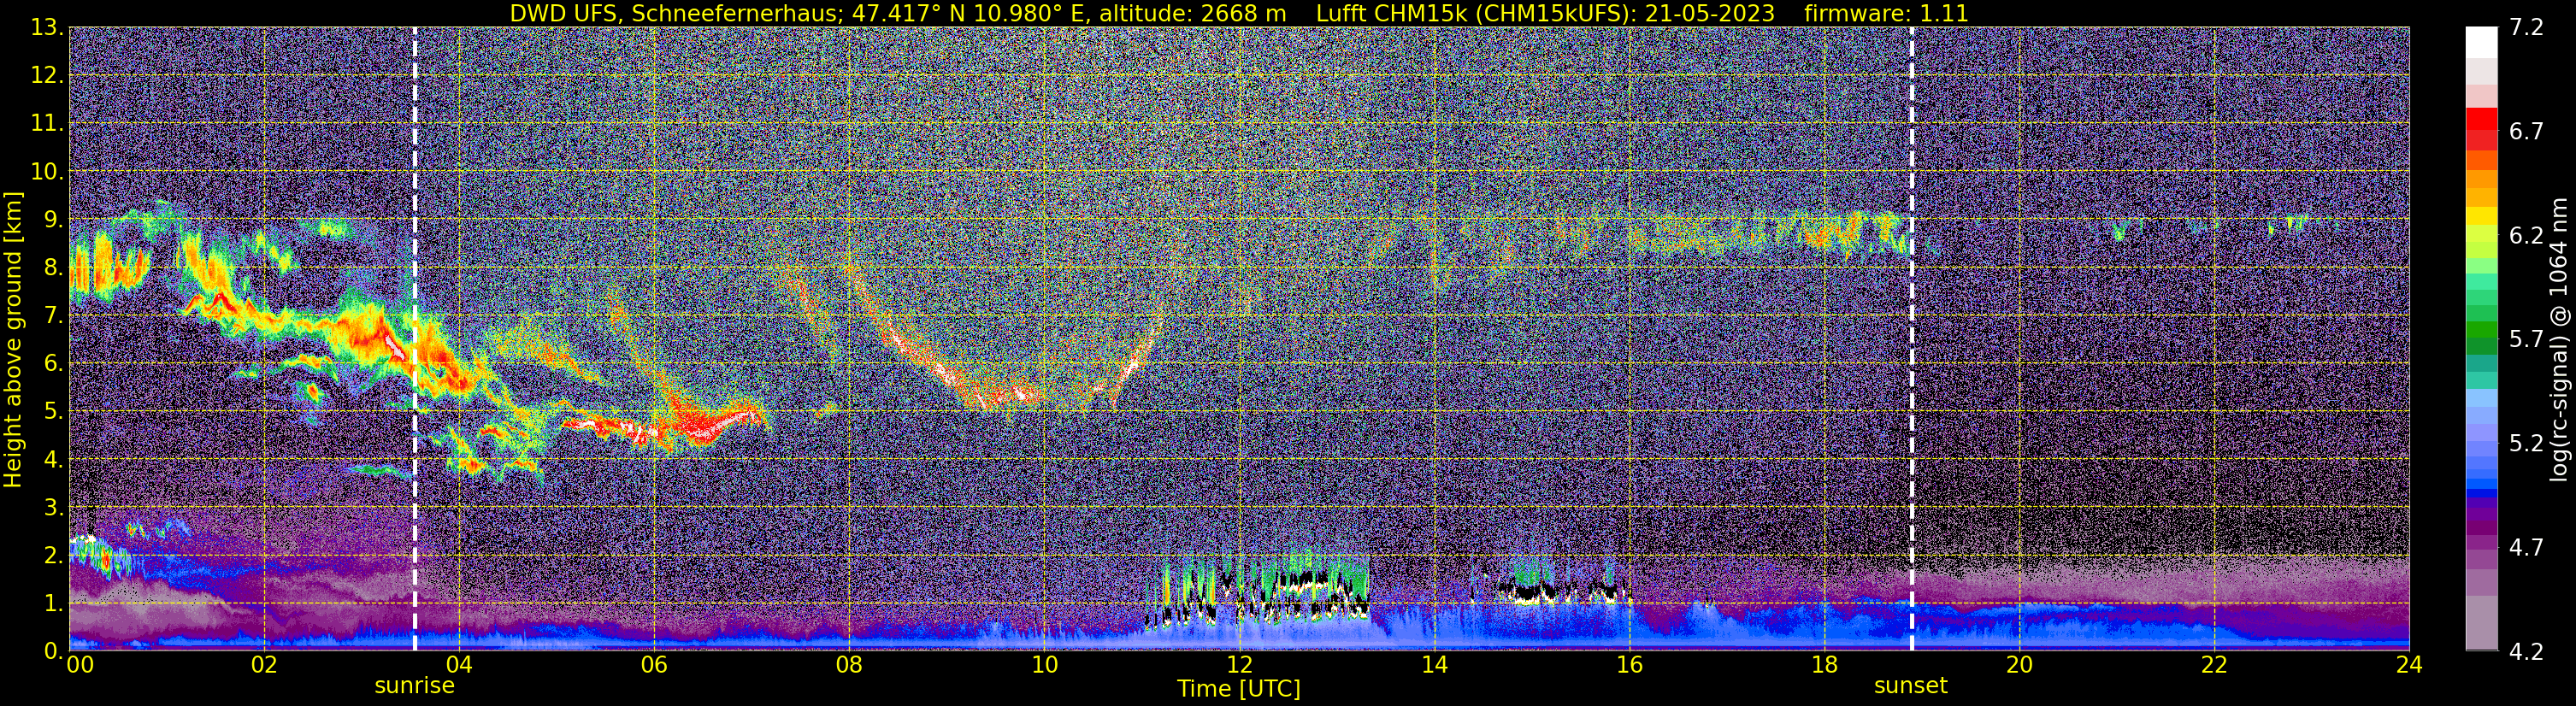This screenshot has height=706, width=2576.
Task: Click the time-axis tick label '10'
Action: click(x=1043, y=665)
